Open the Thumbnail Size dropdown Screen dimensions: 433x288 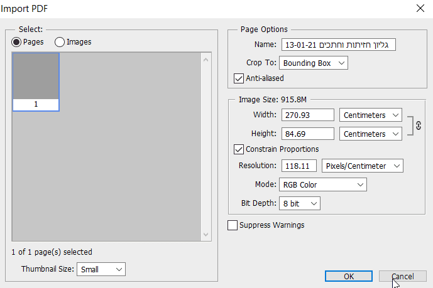(x=101, y=269)
